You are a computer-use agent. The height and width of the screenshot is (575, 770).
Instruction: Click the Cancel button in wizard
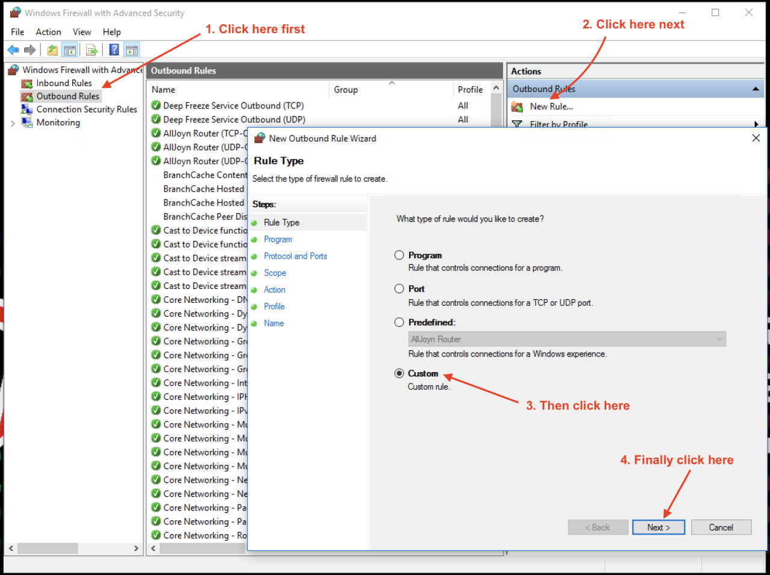(x=721, y=527)
